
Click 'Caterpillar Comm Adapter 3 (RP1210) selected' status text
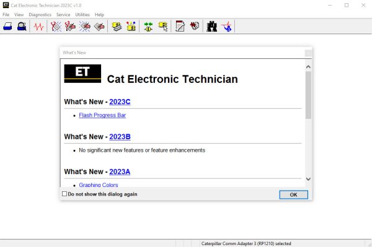coord(246,243)
